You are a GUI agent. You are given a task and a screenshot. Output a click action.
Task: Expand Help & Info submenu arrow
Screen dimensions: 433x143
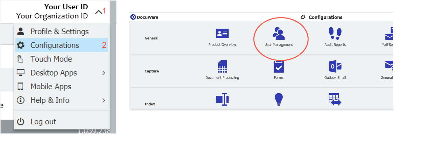point(104,100)
